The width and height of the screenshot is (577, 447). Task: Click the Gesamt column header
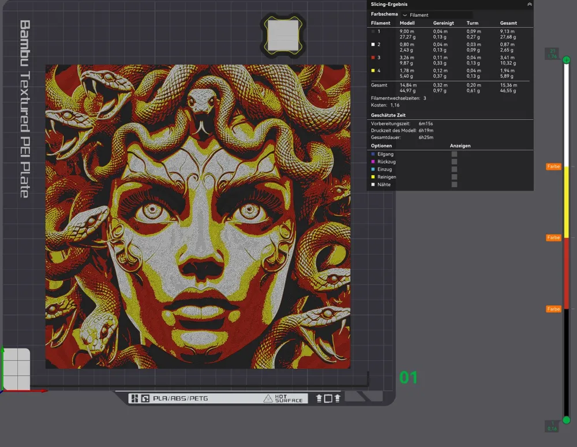(508, 23)
